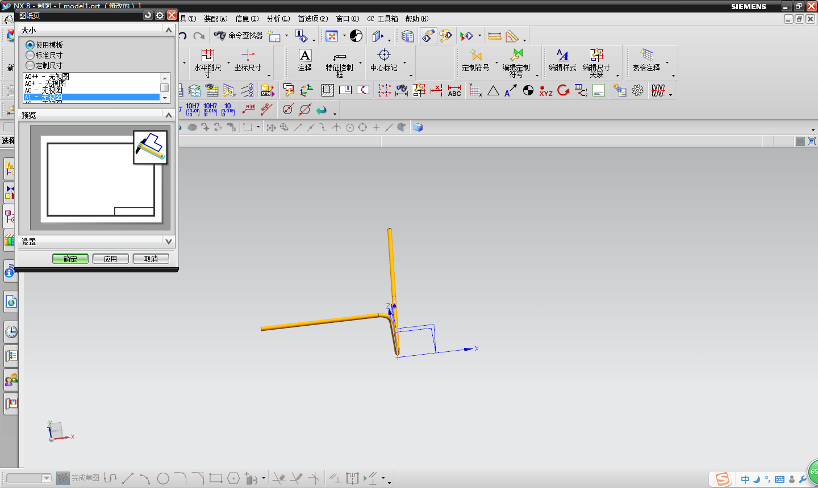The height and width of the screenshot is (488, 818).
Task: Click the XYZ coordinate note icon
Action: 546,91
